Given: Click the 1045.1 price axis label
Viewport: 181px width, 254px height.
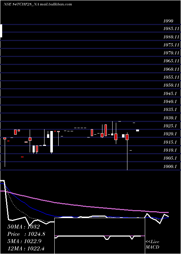Looking at the screenshot, I should click(170, 94).
